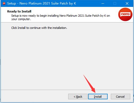Click the "your computer." text line
Image resolution: width=134 pixels, height=103 pixels.
coord(21,19)
